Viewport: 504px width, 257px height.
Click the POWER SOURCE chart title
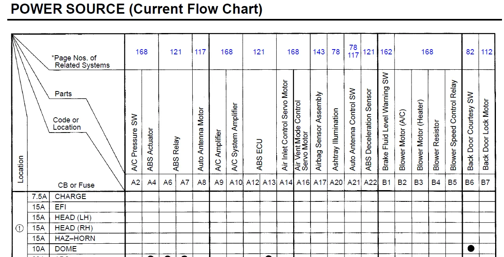[136, 8]
